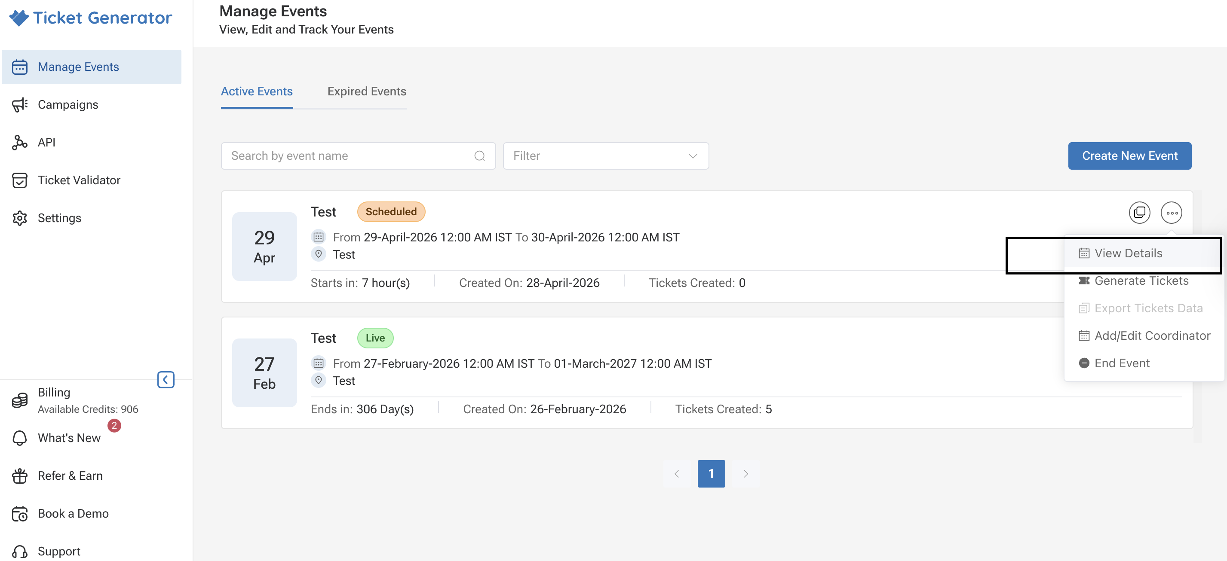Screen dimensions: 1227x561
Task: Open Book a Demo
Action: pos(73,513)
